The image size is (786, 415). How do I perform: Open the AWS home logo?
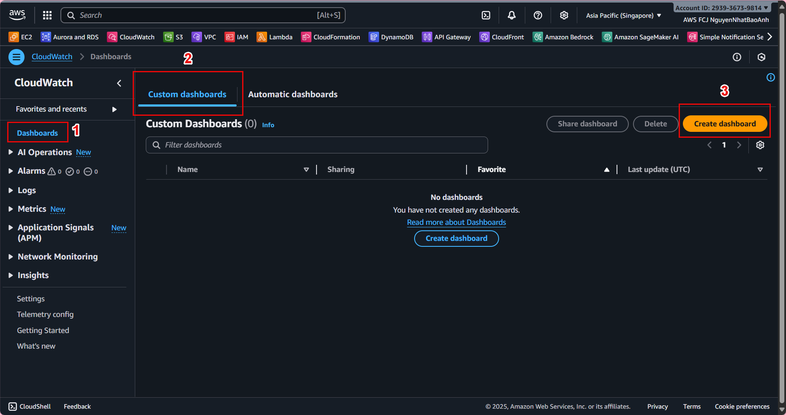pos(17,15)
